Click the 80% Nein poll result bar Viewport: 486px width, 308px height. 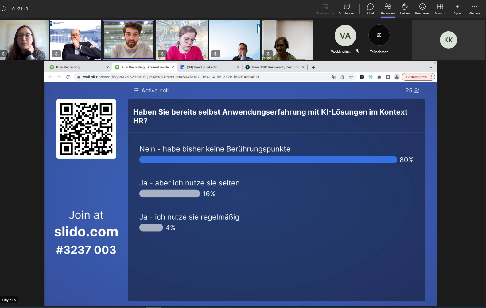268,160
